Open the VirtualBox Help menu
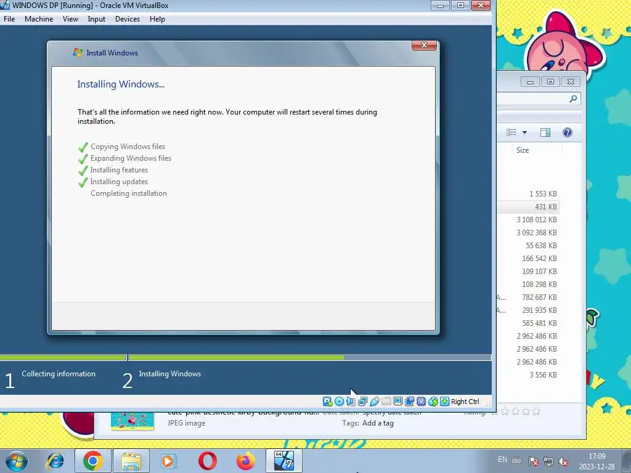Viewport: 631px width, 473px height. pyautogui.click(x=157, y=19)
